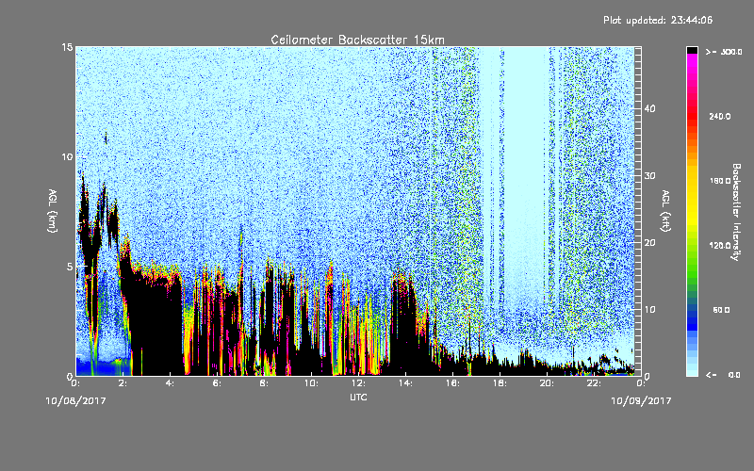Click the 10 kft tick label on right axis
754x471 pixels.
coord(649,310)
